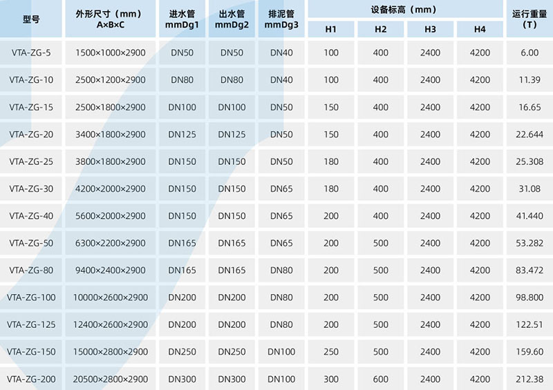Click the 排泥管 mmDg3 header cell
Image resolution: width=553 pixels, height=390 pixels.
[x=281, y=19]
